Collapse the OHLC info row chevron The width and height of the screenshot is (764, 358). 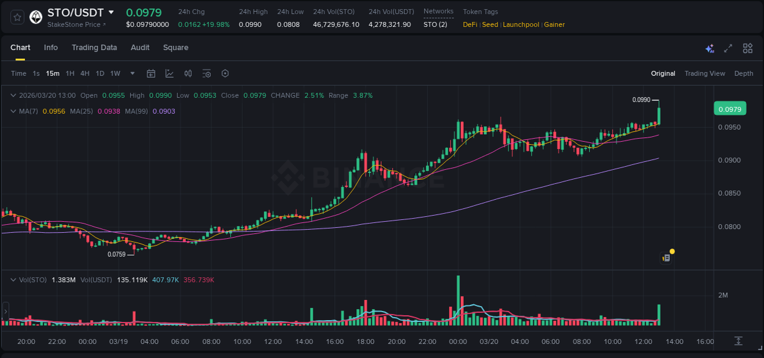point(13,95)
